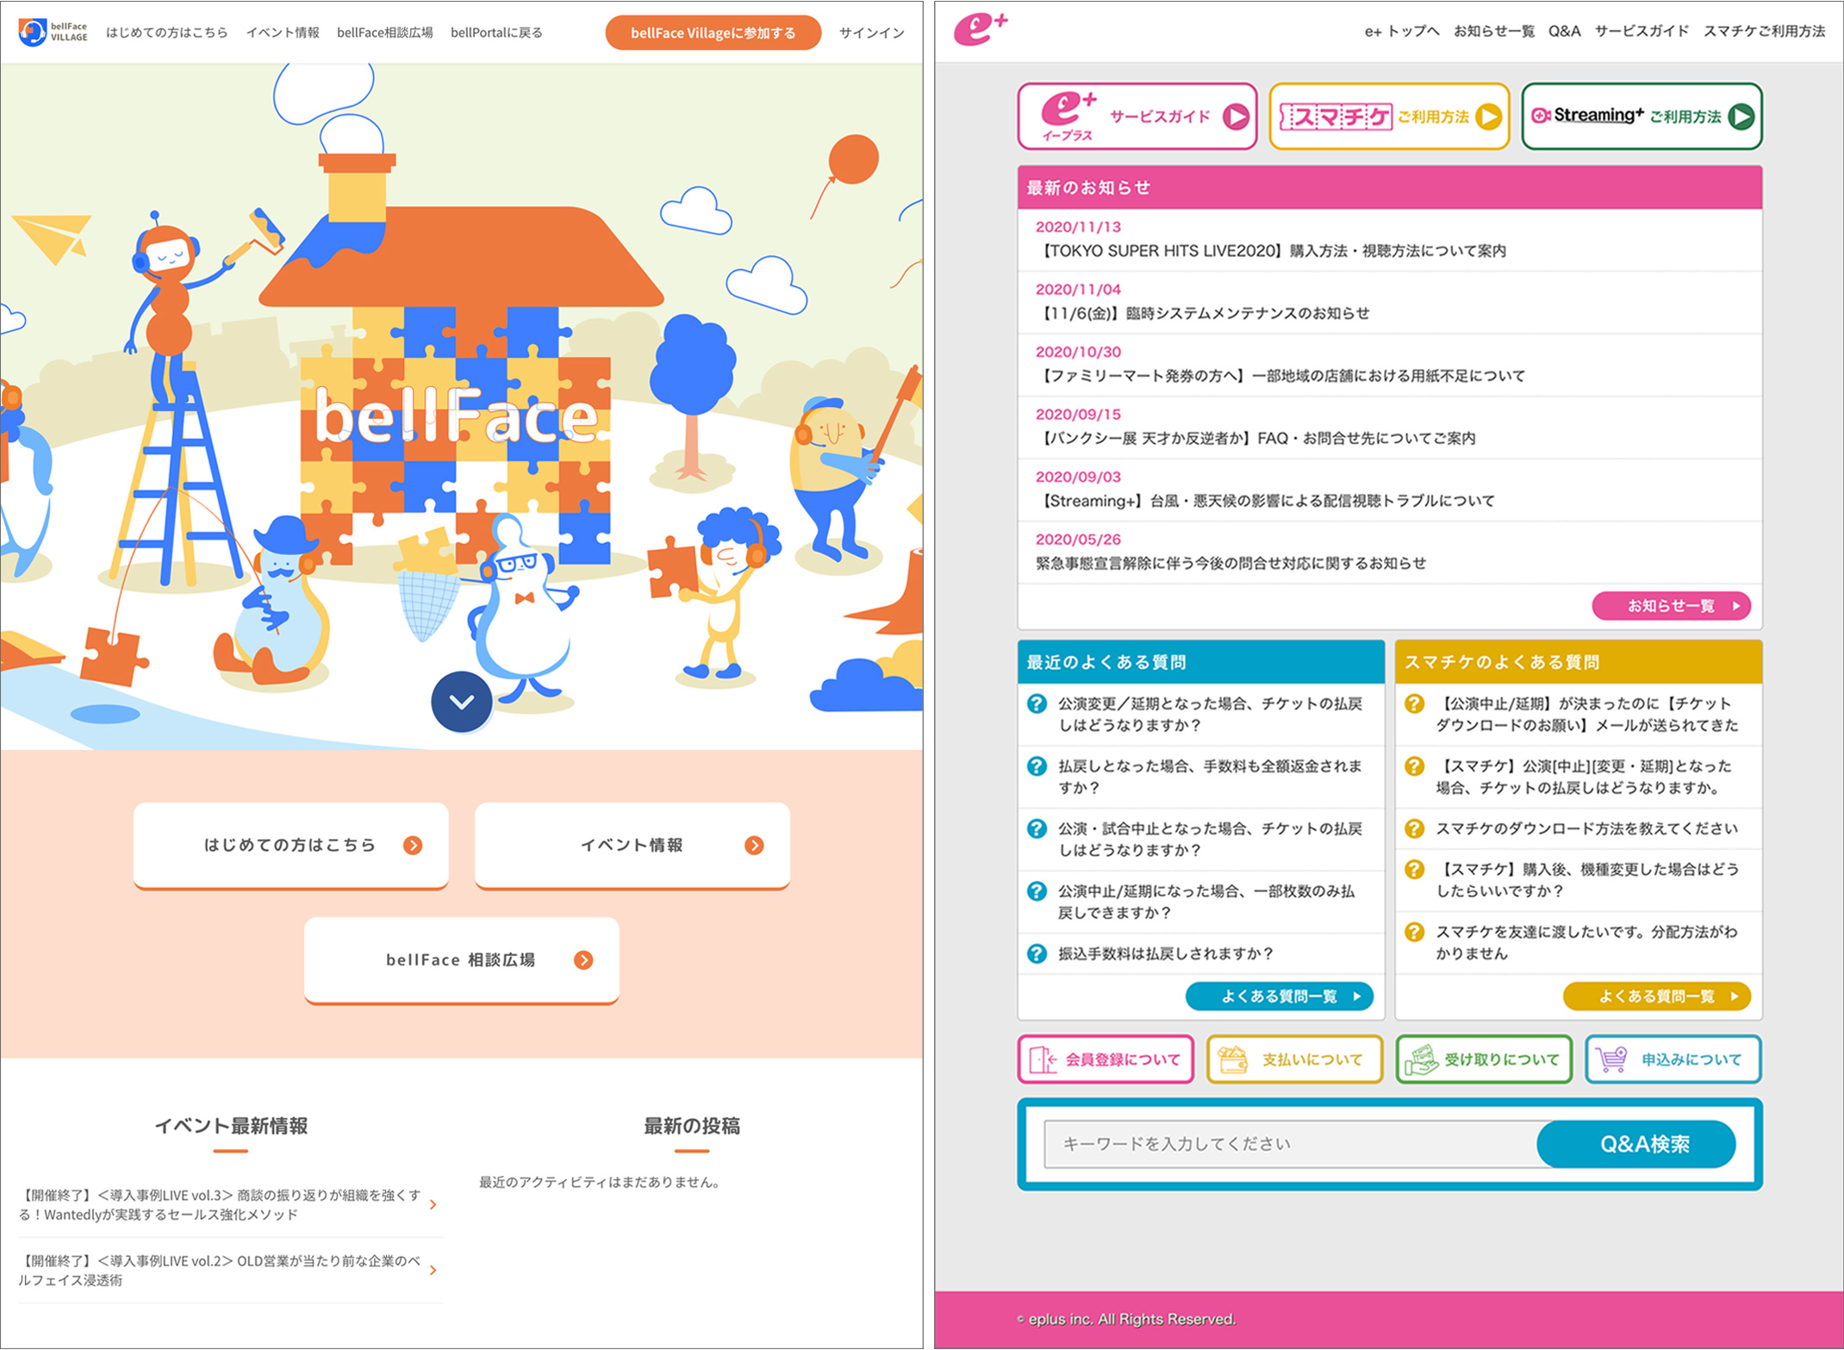Open スマチケご利用方法 in e+ header
Screen dimensions: 1844x1350
1764,31
